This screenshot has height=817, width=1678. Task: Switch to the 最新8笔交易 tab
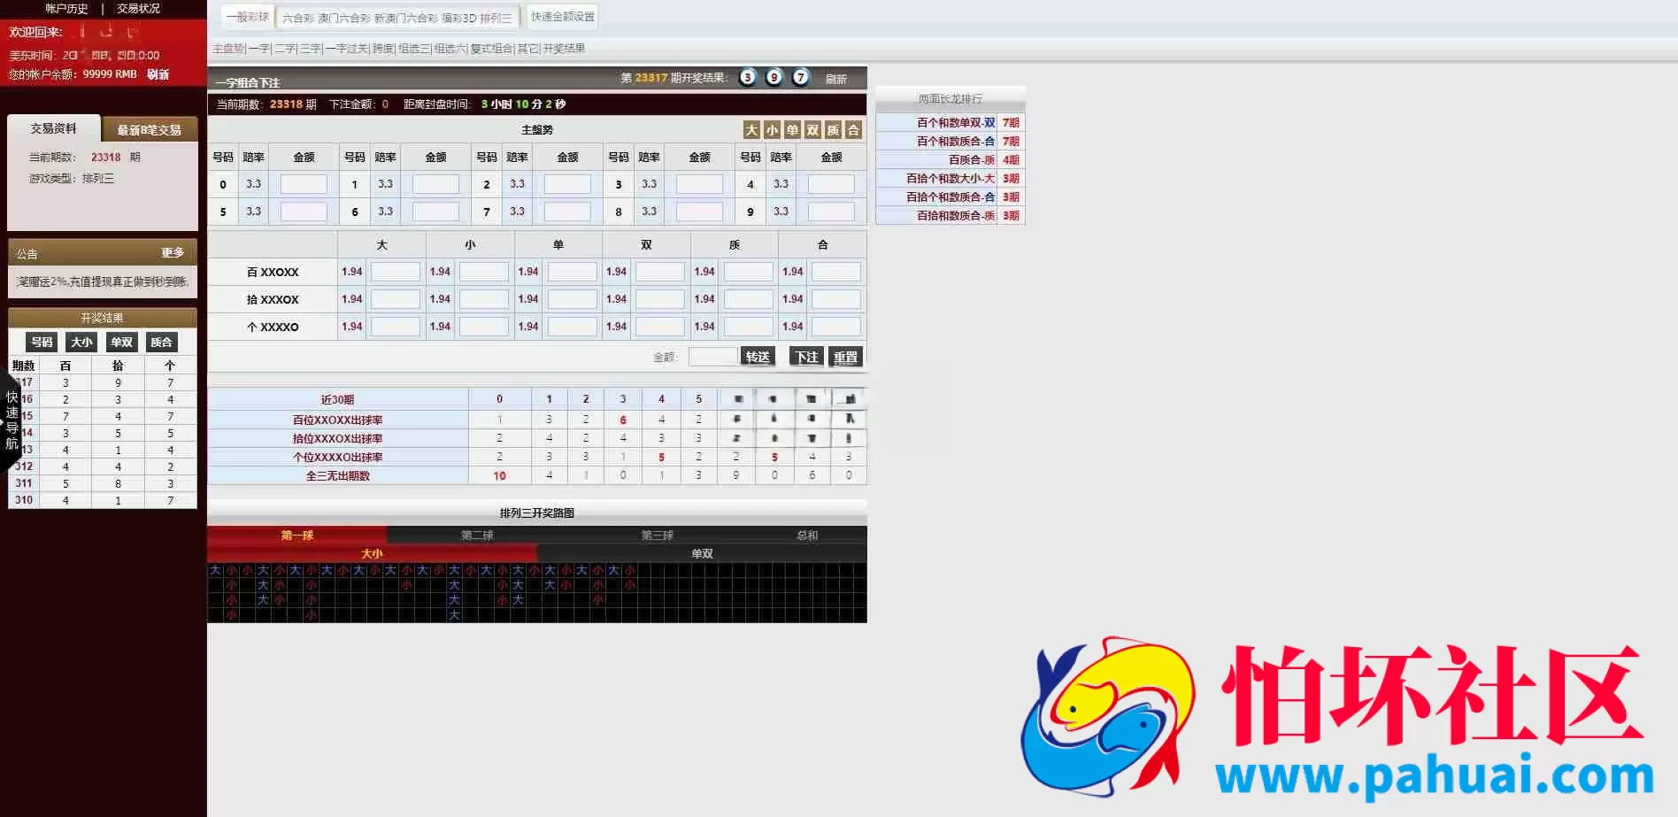[x=150, y=130]
